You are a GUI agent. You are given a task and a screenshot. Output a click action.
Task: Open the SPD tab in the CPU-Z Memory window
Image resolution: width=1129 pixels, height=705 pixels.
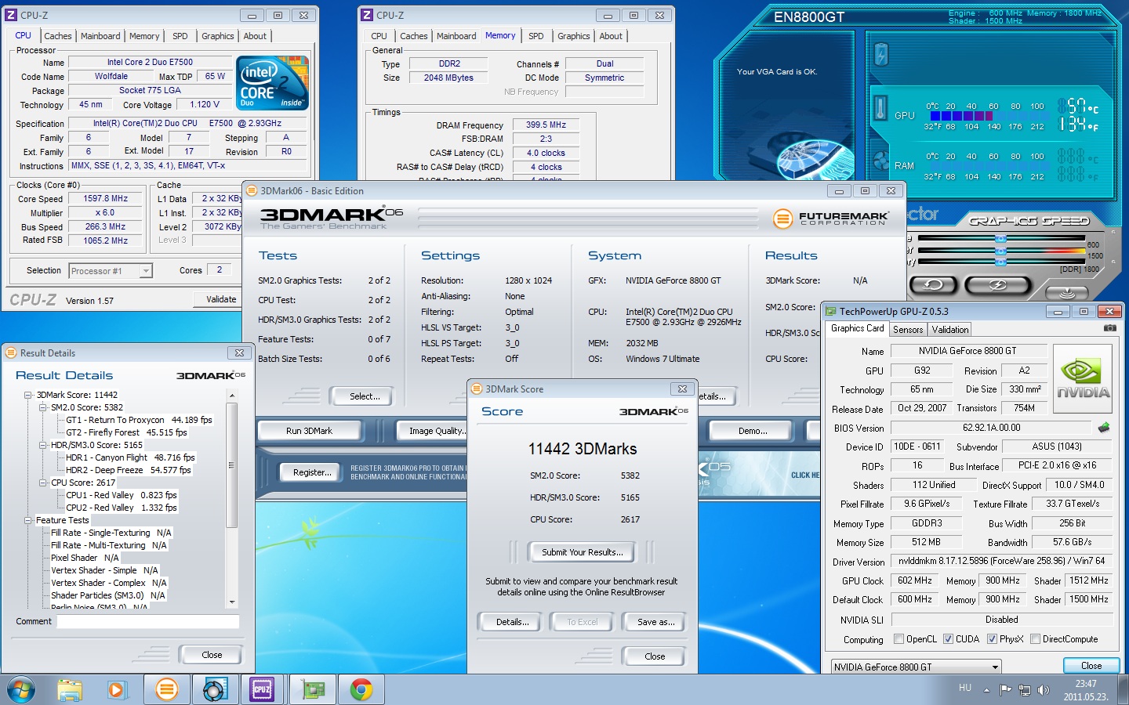coord(536,36)
